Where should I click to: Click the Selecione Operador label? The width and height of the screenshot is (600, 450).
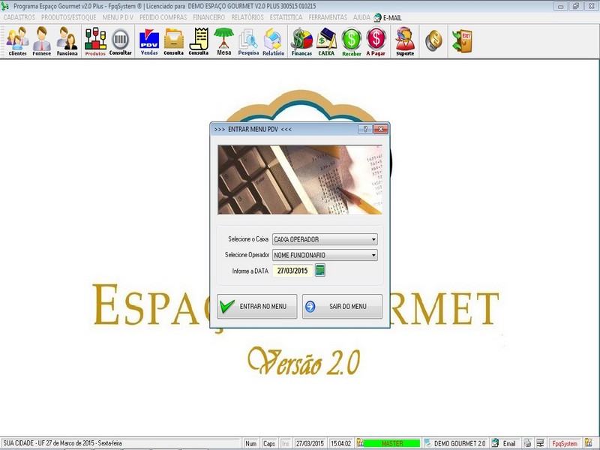[247, 255]
